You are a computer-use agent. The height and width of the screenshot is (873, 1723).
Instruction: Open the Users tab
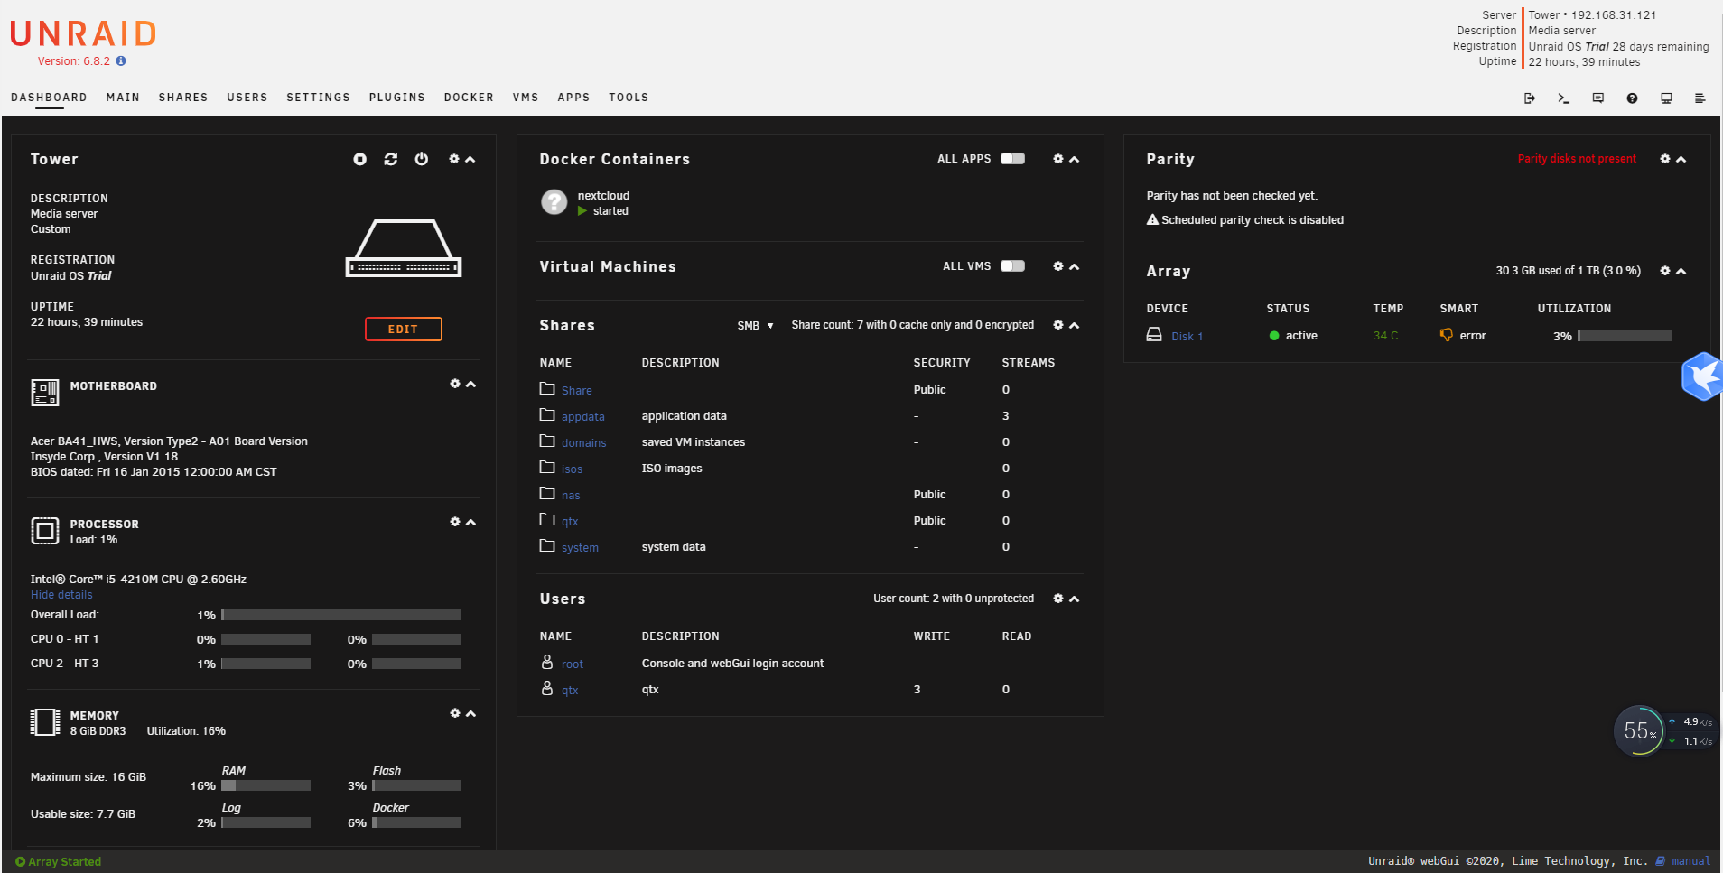[247, 98]
